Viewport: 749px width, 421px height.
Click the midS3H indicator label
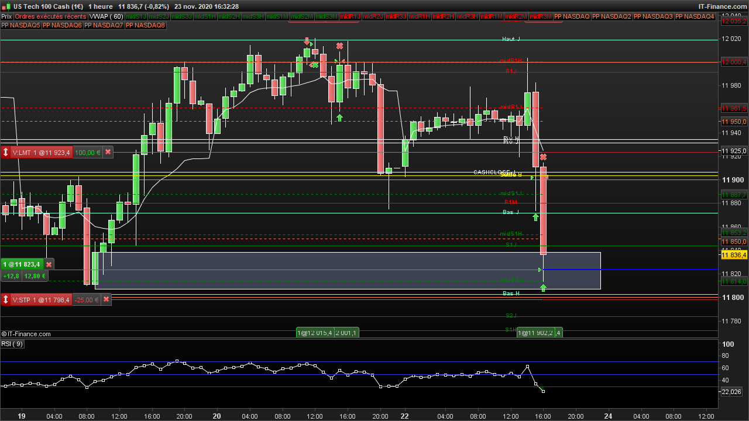tap(253, 16)
